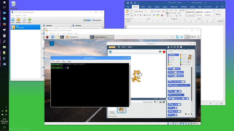Expand the Scratch File menu dropdown
This screenshot has height=131, width=234.
point(124,47)
